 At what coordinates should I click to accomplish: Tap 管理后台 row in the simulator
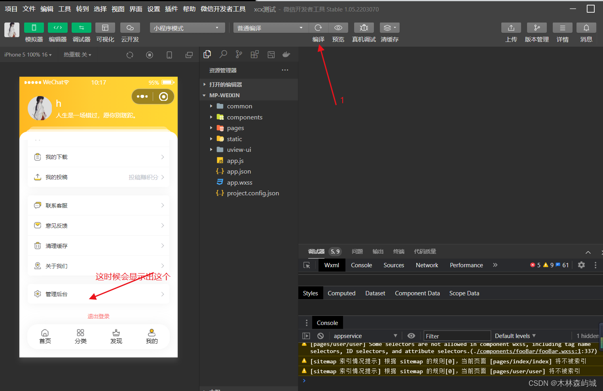(99, 294)
